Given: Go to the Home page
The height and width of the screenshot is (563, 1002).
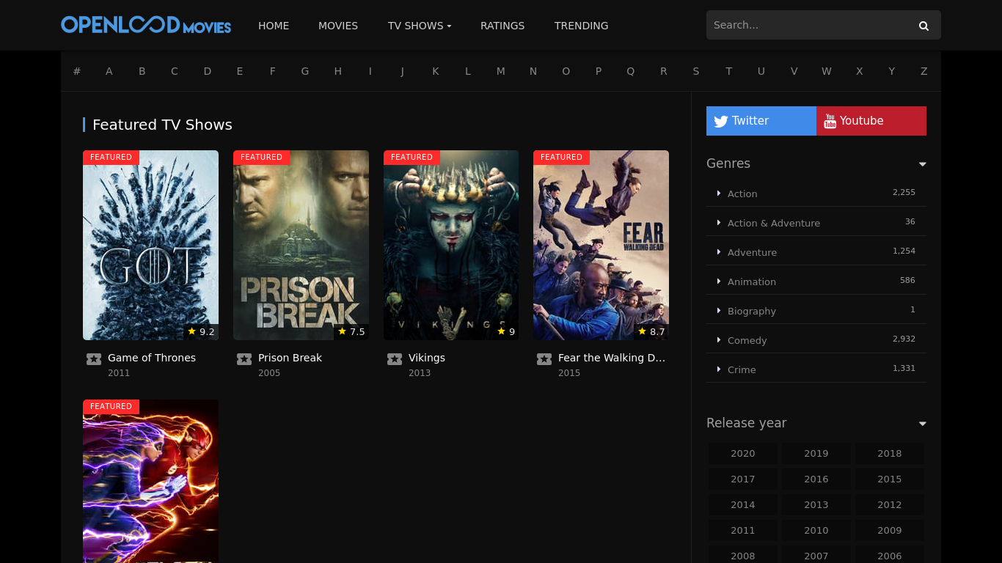Looking at the screenshot, I should [x=274, y=26].
